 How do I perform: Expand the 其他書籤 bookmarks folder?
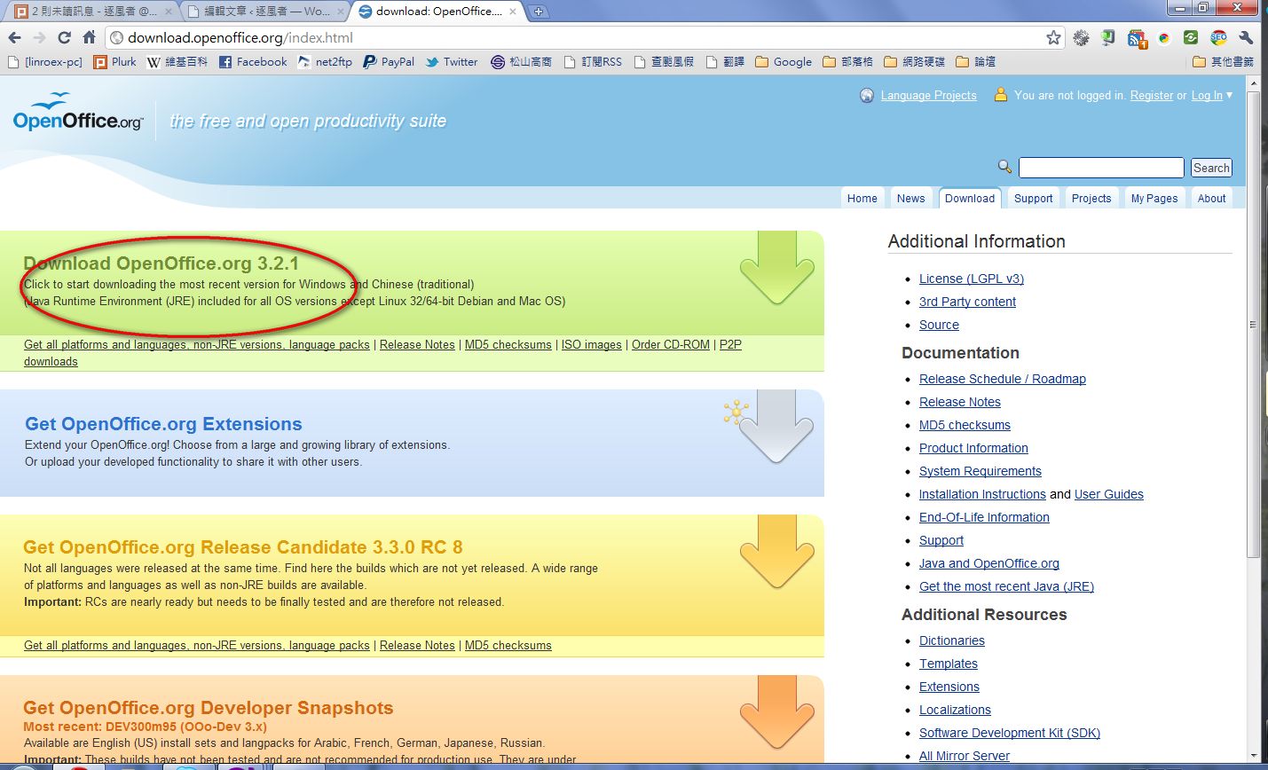[1224, 62]
